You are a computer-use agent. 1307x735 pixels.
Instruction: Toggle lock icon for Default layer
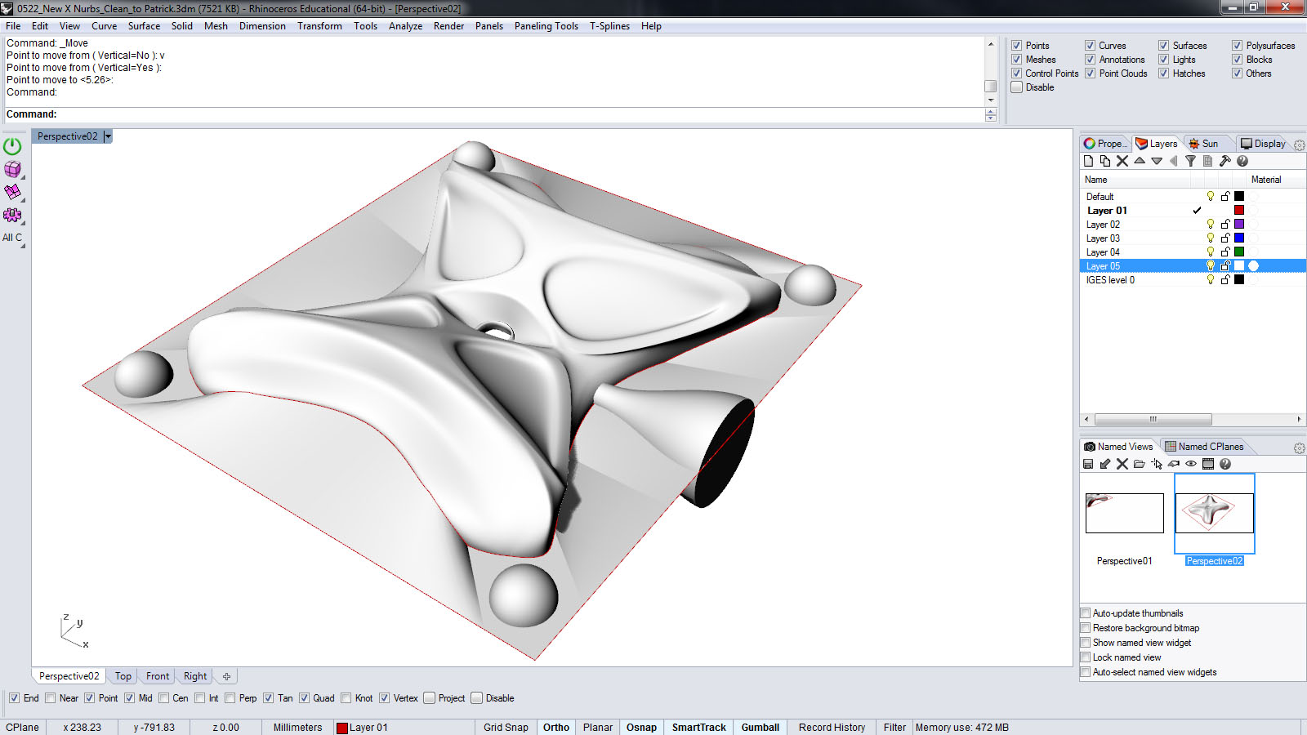coord(1225,196)
